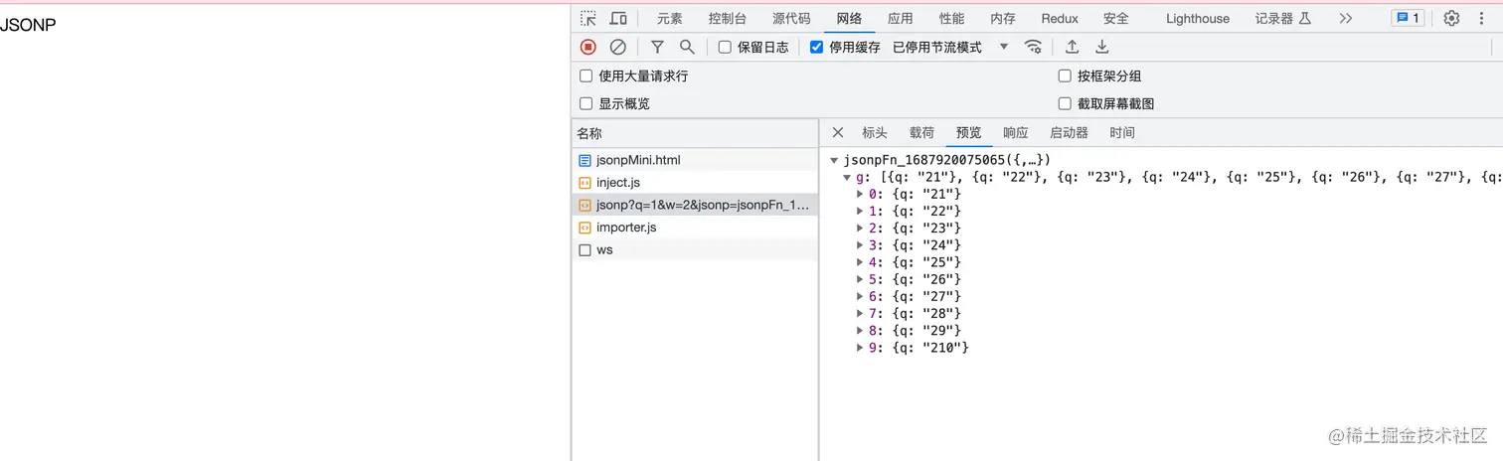Expand array item 7 with q "28"
This screenshot has width=1503, height=461.
[861, 313]
